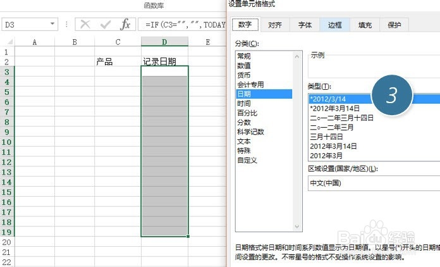Viewport: 440px width, 267px height.
Task: Select 特殊 category
Action: 244,151
